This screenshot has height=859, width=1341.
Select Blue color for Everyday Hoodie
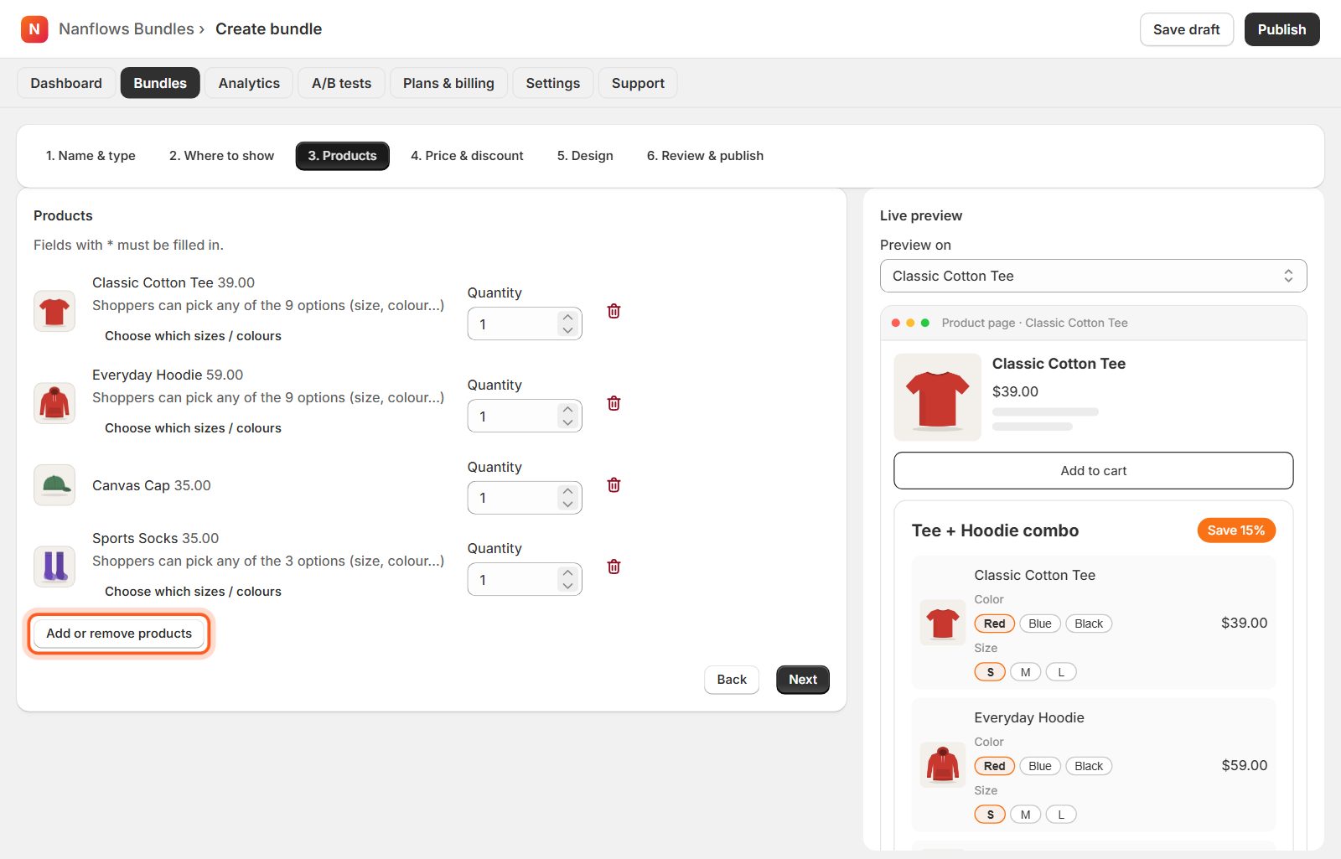pos(1039,766)
